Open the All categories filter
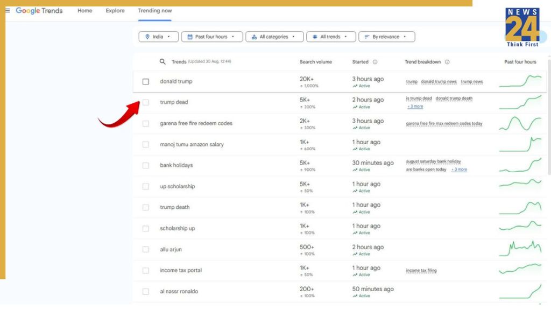This screenshot has height=310, width=551. coord(274,37)
